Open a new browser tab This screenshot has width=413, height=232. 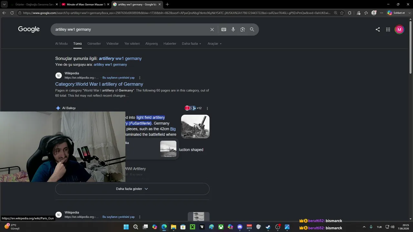pos(167,5)
